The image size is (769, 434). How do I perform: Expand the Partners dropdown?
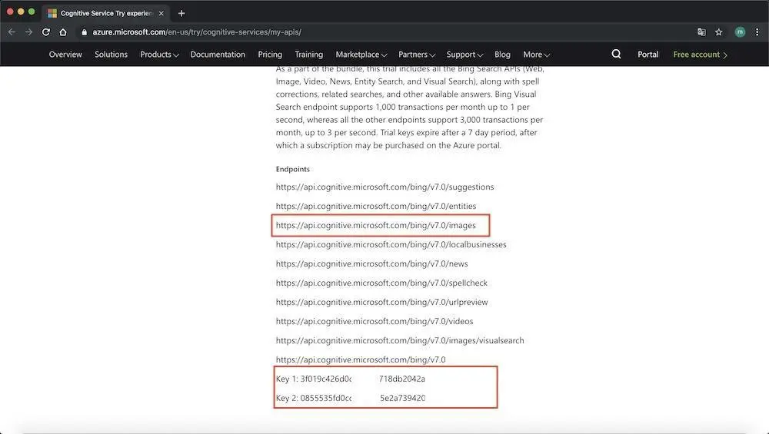(417, 55)
